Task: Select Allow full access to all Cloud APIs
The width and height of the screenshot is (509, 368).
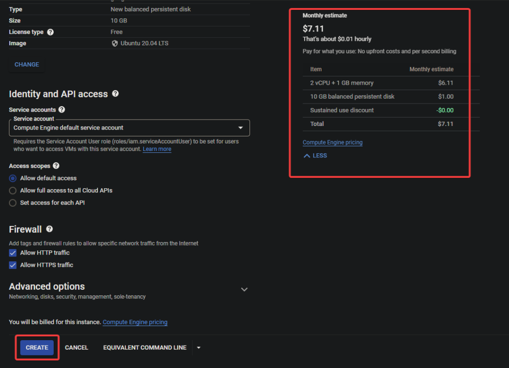Action: tap(13, 191)
